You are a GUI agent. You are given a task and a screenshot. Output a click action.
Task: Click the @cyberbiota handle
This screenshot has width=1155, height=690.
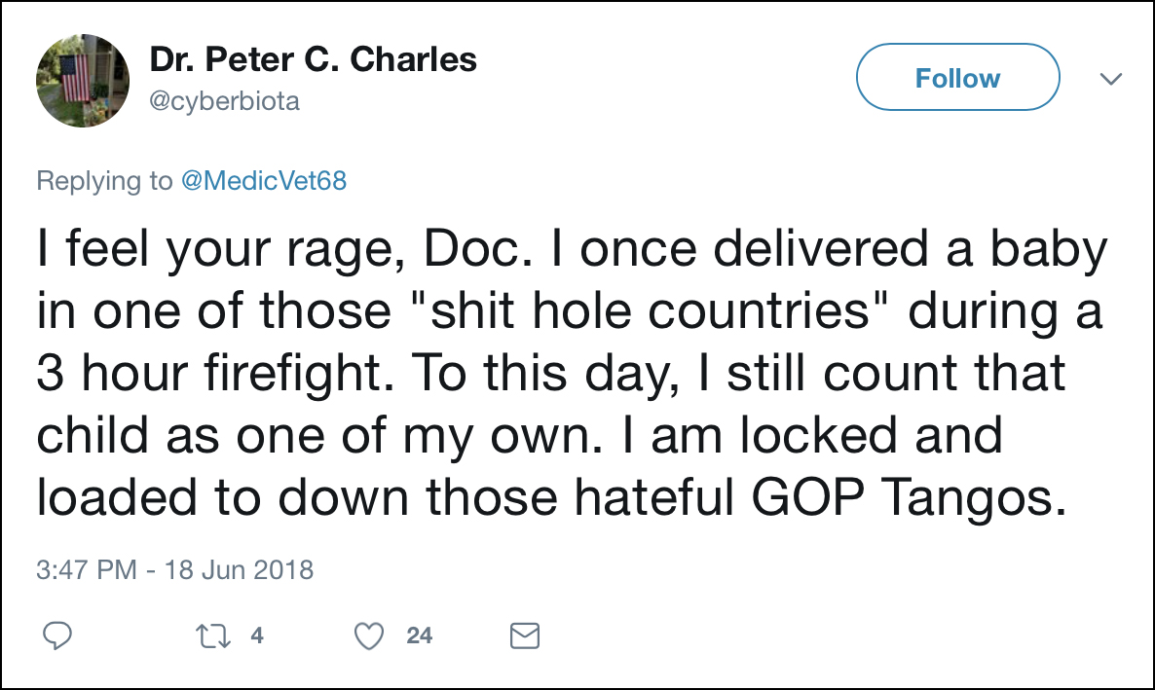(225, 100)
